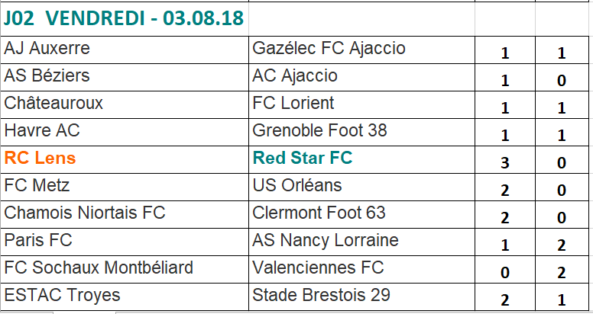The height and width of the screenshot is (314, 593).
Task: Select the Gazélec FC Ajaccio cell
Action: pos(329,50)
